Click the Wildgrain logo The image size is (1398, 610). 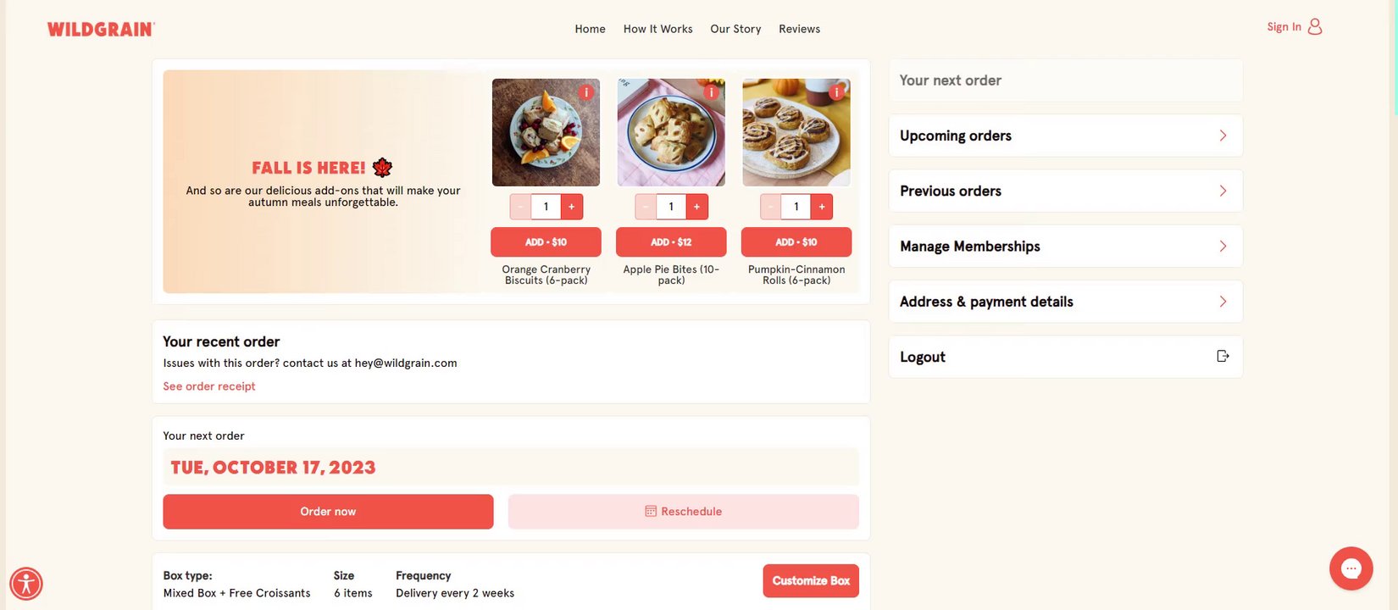[101, 30]
